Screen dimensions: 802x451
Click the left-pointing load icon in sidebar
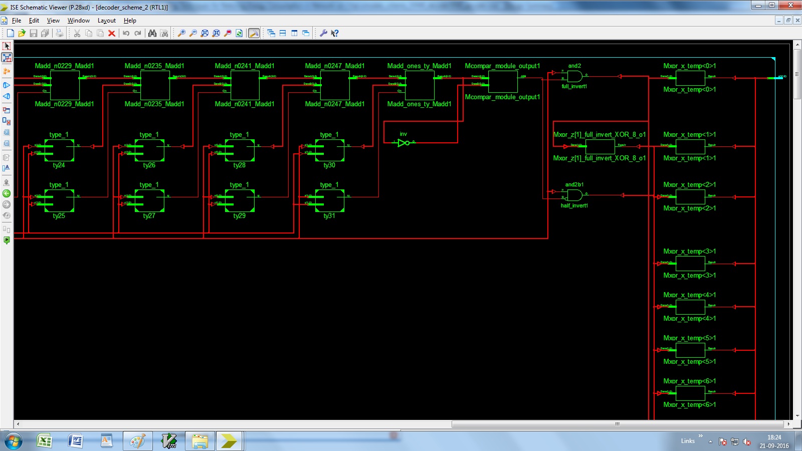7,96
